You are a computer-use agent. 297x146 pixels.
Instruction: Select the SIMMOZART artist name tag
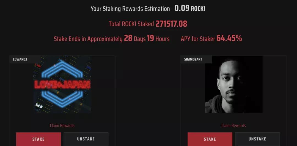click(193, 59)
